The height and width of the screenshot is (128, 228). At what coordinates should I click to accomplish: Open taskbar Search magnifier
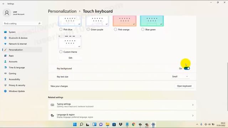pos(82,124)
